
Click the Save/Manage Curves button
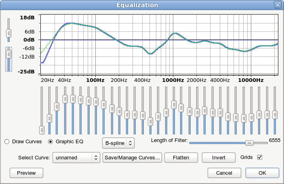132,158
